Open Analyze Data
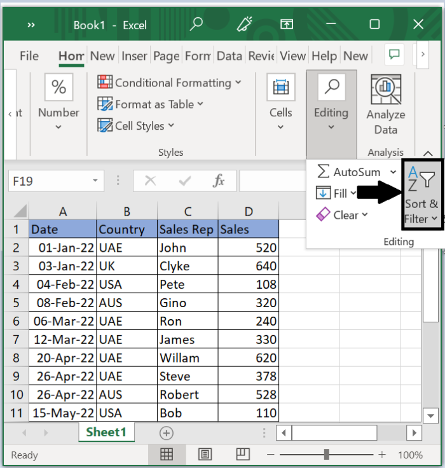Screen dimensions: 445x468 click(386, 104)
